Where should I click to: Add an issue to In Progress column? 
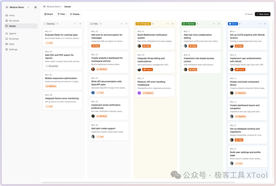(x=173, y=24)
